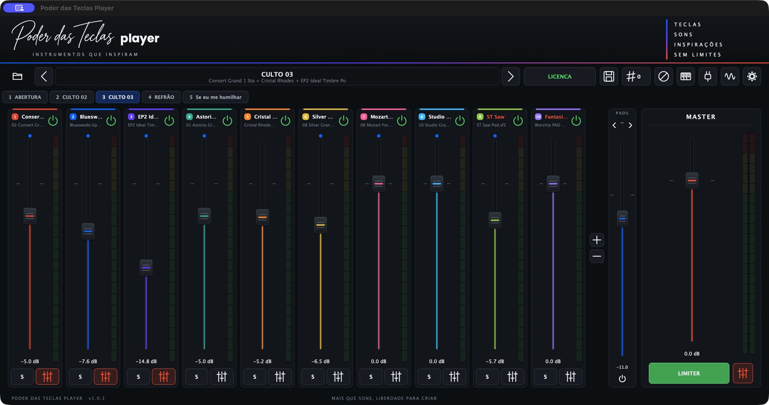
Task: Open mixer EQ for Consert Grand channel
Action: click(47, 377)
